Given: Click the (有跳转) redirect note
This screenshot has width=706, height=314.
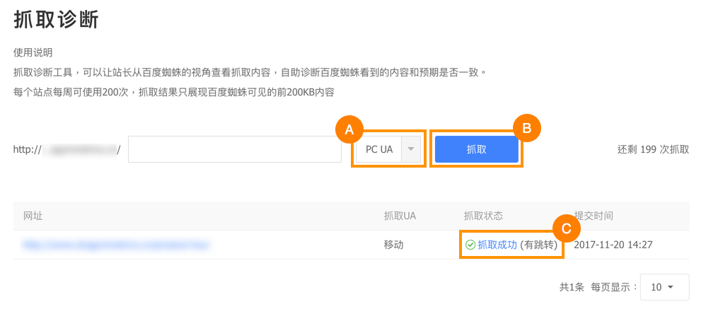Looking at the screenshot, I should (x=540, y=245).
